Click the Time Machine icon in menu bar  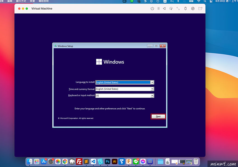(x=158, y=1)
